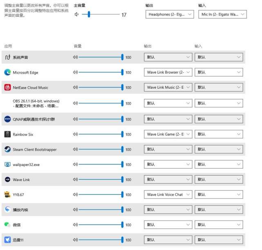Mute Wave Link speaker icon
Image resolution: width=262 pixels, height=250 pixels.
coord(75,179)
